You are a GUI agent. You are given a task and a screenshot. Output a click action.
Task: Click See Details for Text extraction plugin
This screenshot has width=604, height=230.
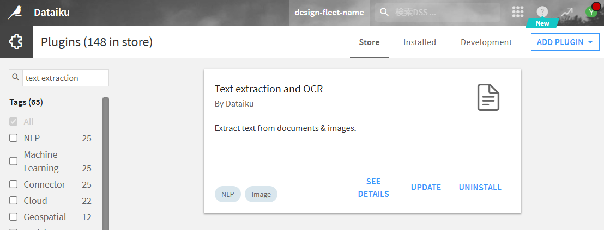[x=373, y=188]
